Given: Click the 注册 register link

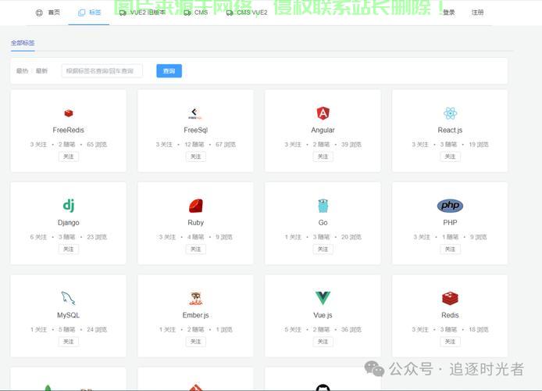Looking at the screenshot, I should pos(477,13).
